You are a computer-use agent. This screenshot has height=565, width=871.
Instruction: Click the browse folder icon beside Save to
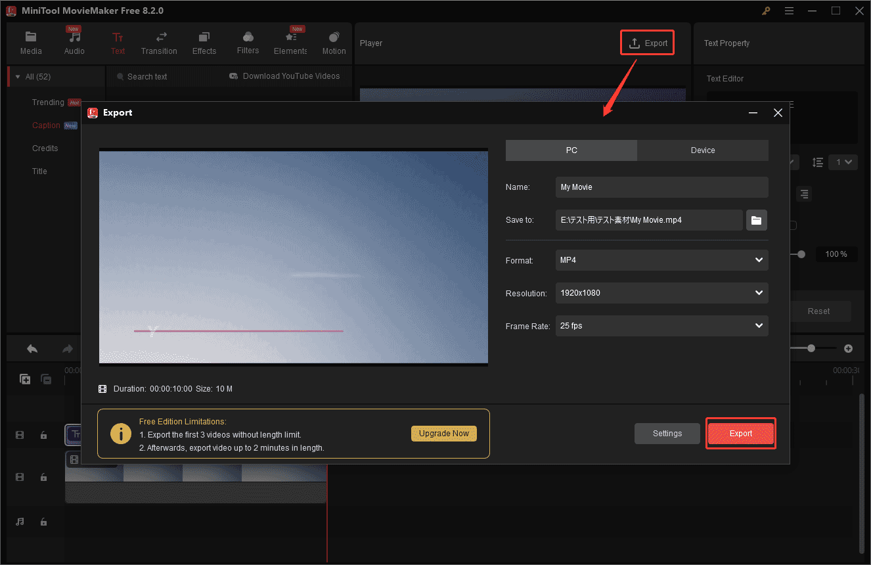(757, 220)
